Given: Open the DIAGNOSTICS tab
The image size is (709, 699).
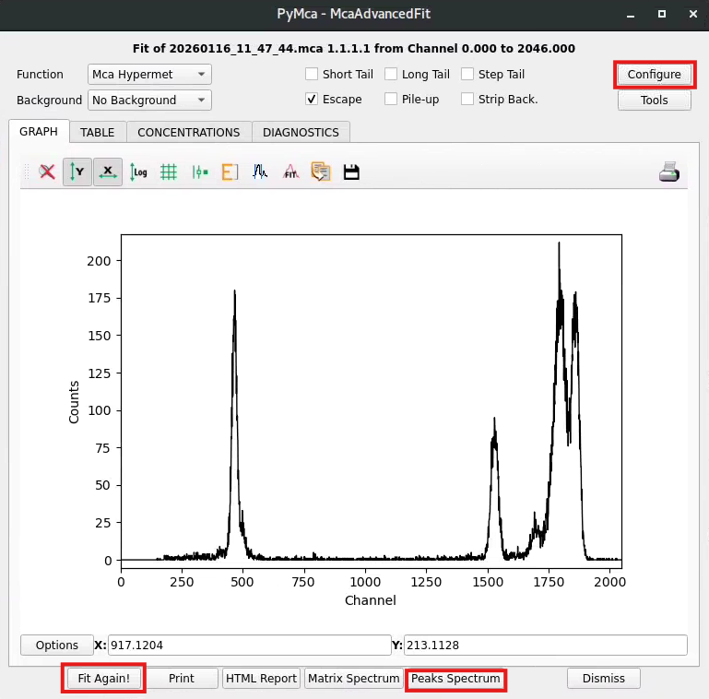Looking at the screenshot, I should point(301,132).
